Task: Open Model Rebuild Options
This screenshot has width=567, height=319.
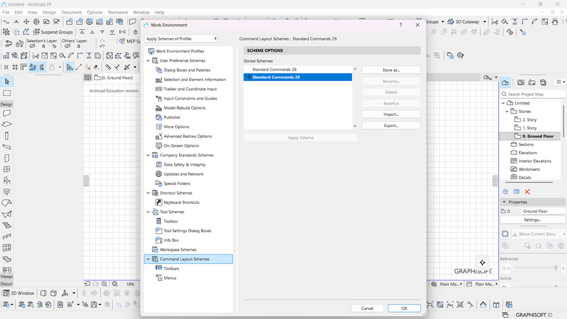Action: (x=184, y=108)
